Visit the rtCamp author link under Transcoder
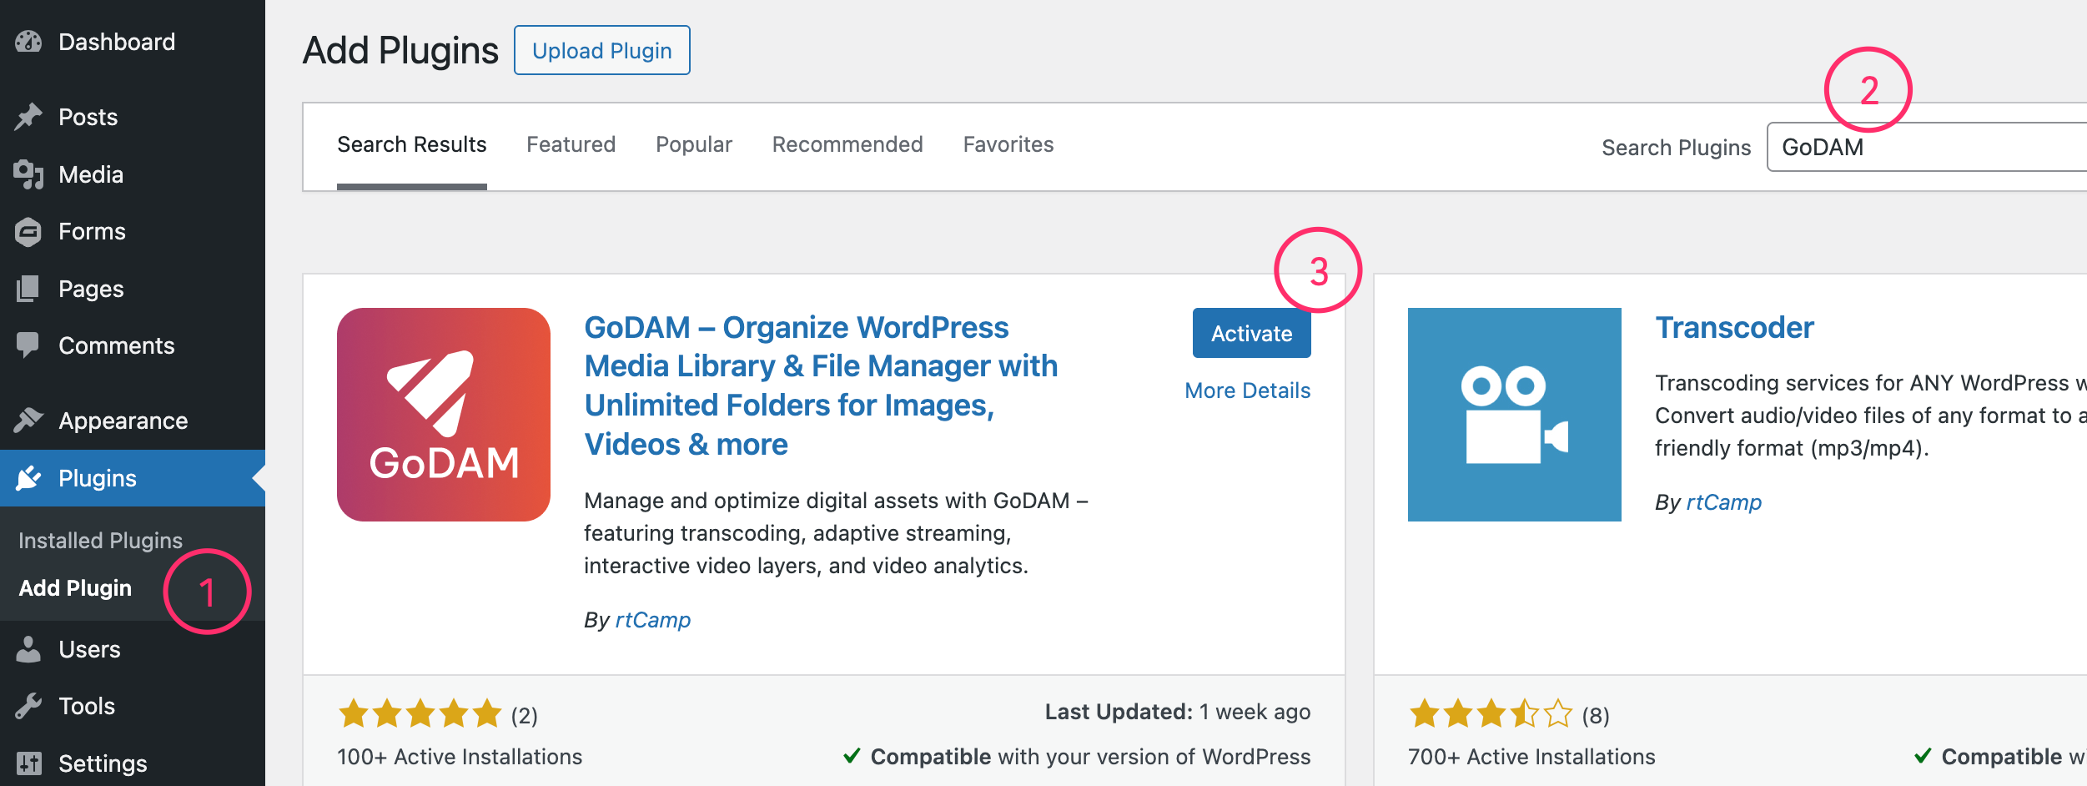2087x786 pixels. pyautogui.click(x=1723, y=501)
